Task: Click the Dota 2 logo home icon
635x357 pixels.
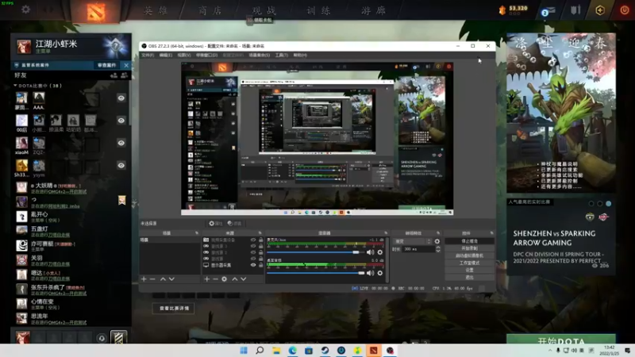Action: (x=96, y=11)
